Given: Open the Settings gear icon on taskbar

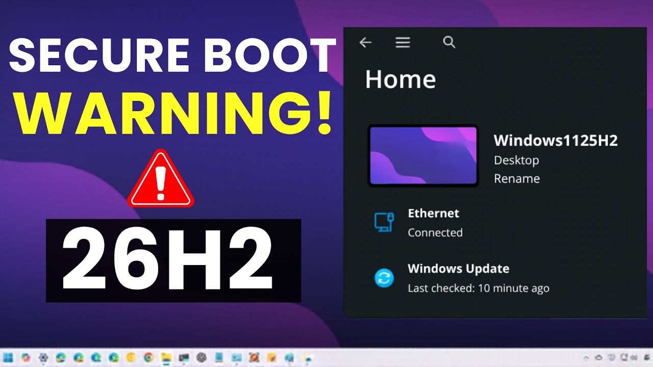Looking at the screenshot, I should click(x=43, y=358).
